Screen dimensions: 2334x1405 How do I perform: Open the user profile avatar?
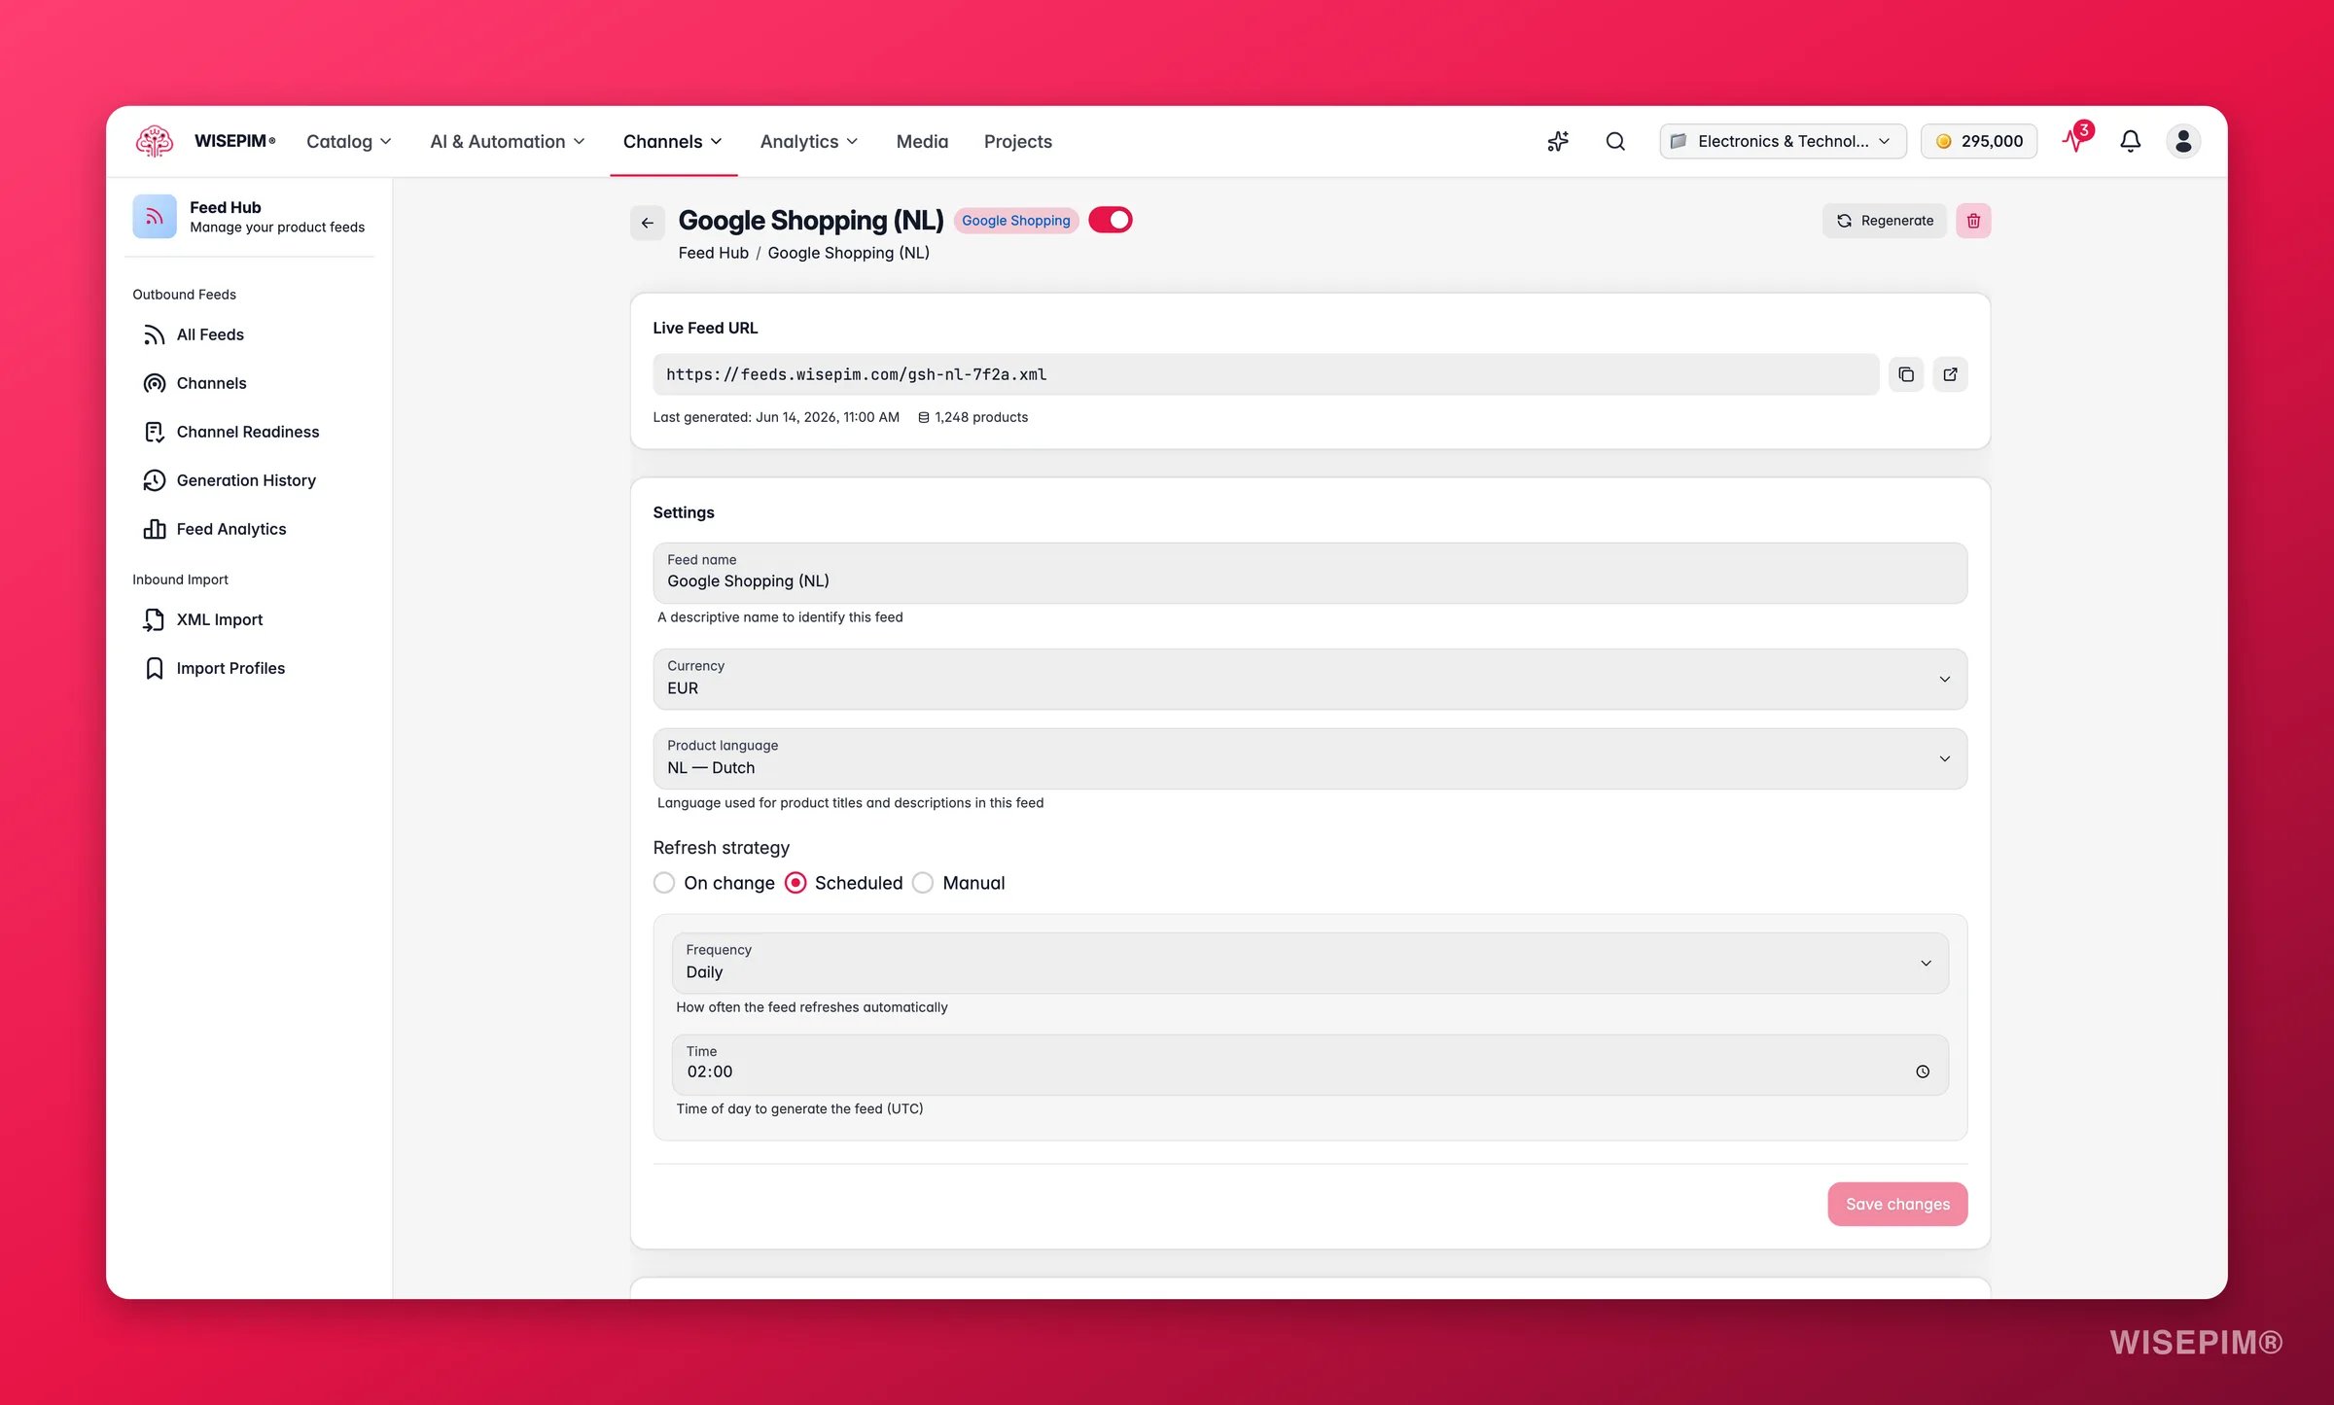[2183, 141]
